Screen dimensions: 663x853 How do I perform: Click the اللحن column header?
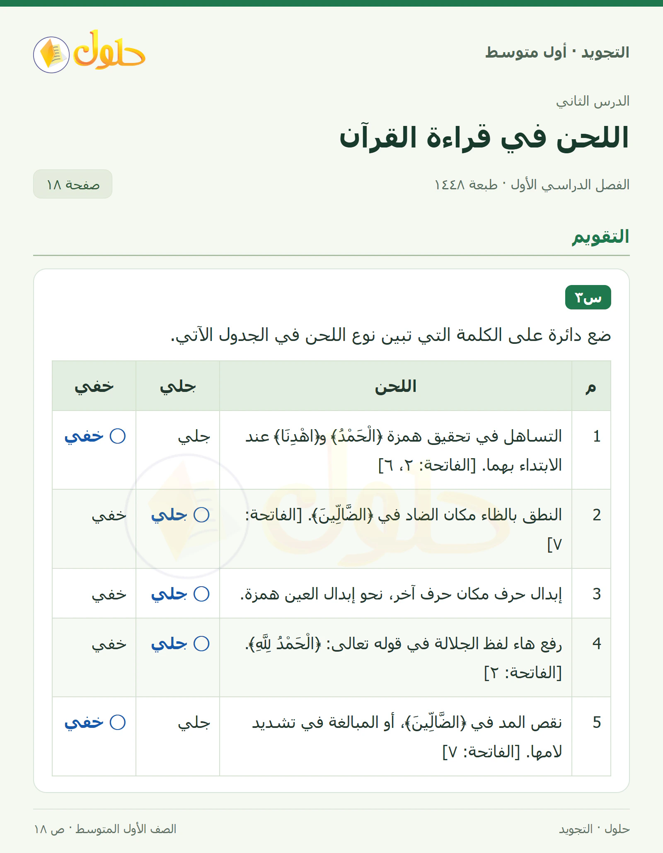396,386
